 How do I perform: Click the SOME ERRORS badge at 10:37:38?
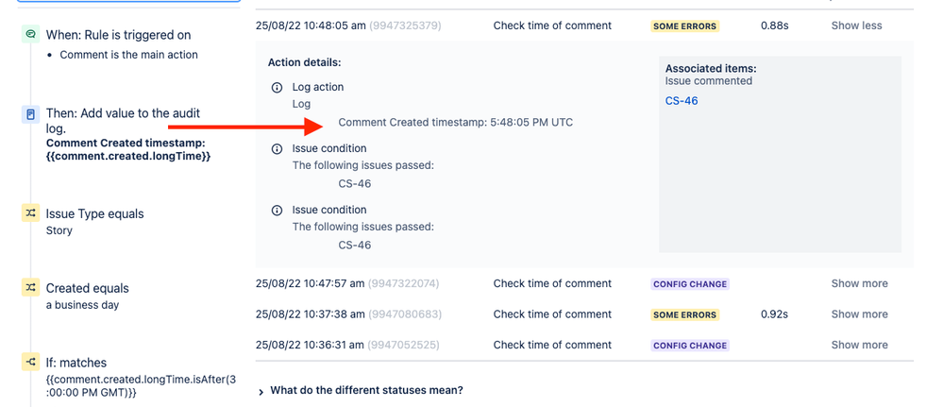point(685,314)
